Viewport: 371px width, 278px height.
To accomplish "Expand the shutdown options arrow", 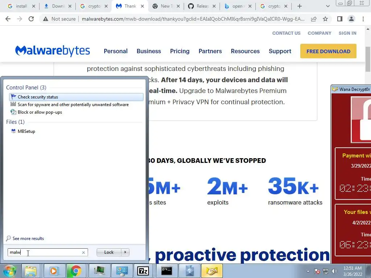I will [125, 252].
